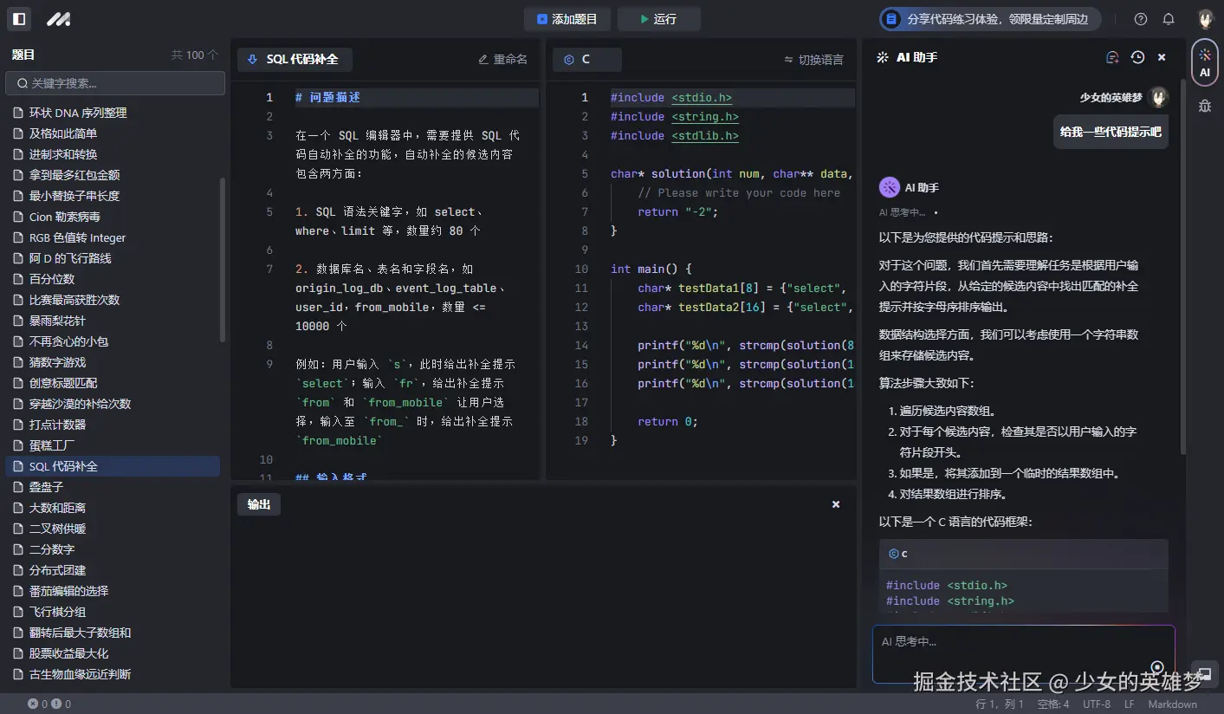Click UTF-8 encoding in status bar

point(1096,704)
